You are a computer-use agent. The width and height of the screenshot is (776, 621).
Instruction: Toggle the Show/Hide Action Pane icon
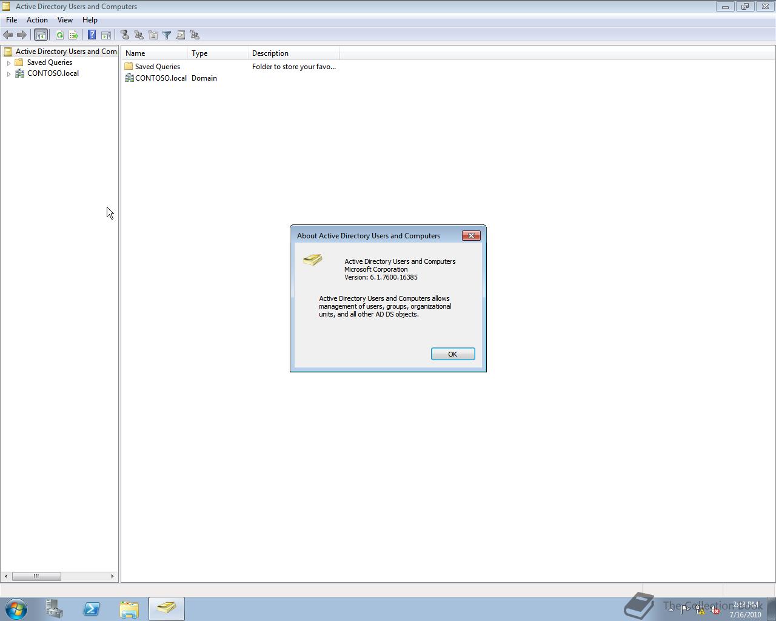(105, 35)
